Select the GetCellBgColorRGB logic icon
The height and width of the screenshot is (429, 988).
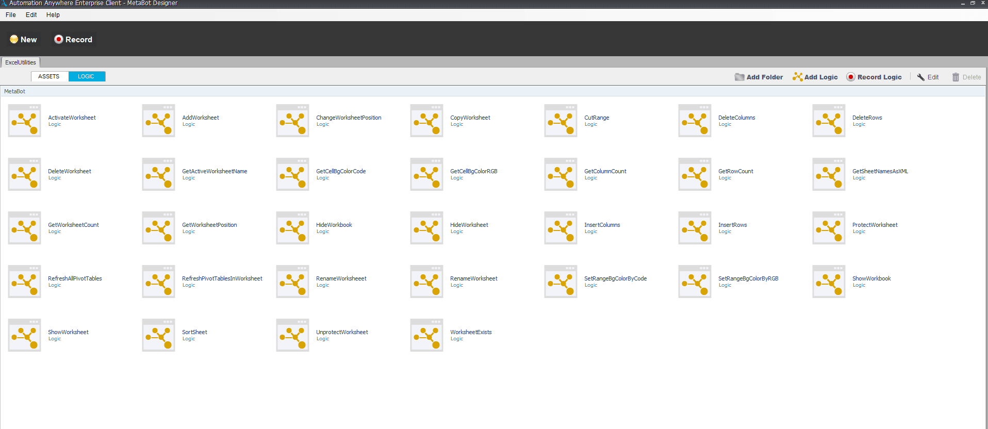pos(427,174)
